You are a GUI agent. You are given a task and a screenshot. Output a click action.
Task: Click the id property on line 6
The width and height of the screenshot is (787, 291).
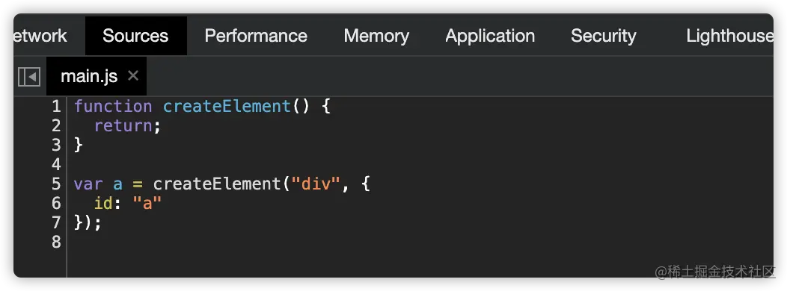pyautogui.click(x=103, y=203)
